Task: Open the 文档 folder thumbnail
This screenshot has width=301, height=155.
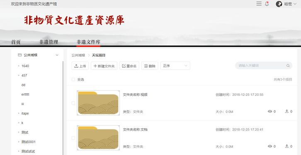Action: click(98, 138)
